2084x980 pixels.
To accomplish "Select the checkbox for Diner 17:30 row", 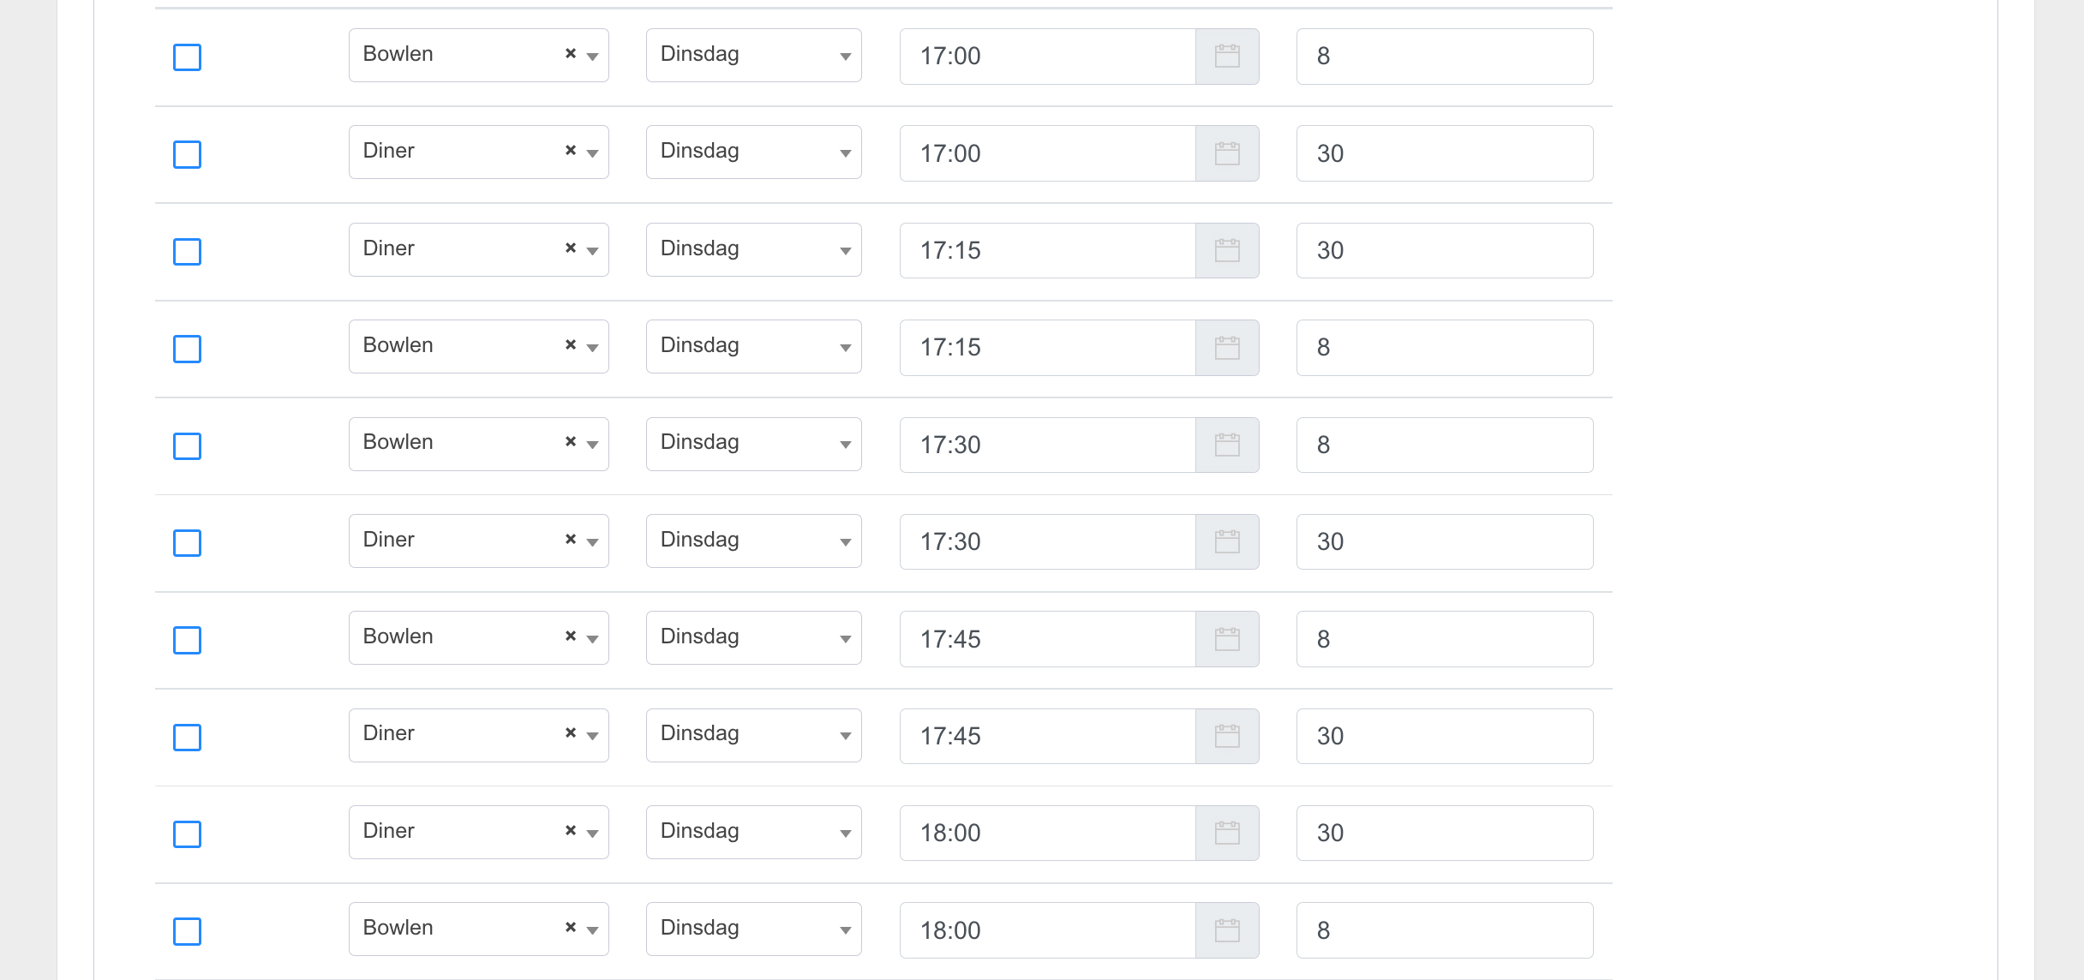I will (187, 543).
